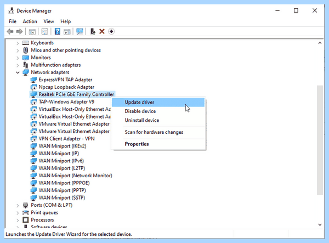The height and width of the screenshot is (243, 329).
Task: Click the Npcap Loopback Adapter icon
Action: click(33, 87)
